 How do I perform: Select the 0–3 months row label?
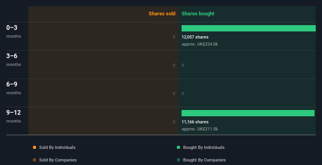click(x=14, y=31)
